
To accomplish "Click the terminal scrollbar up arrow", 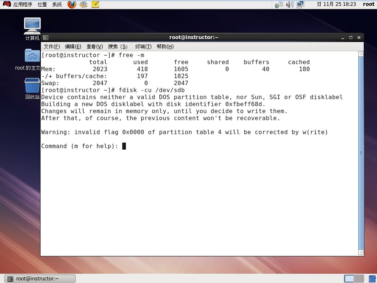I will click(361, 54).
